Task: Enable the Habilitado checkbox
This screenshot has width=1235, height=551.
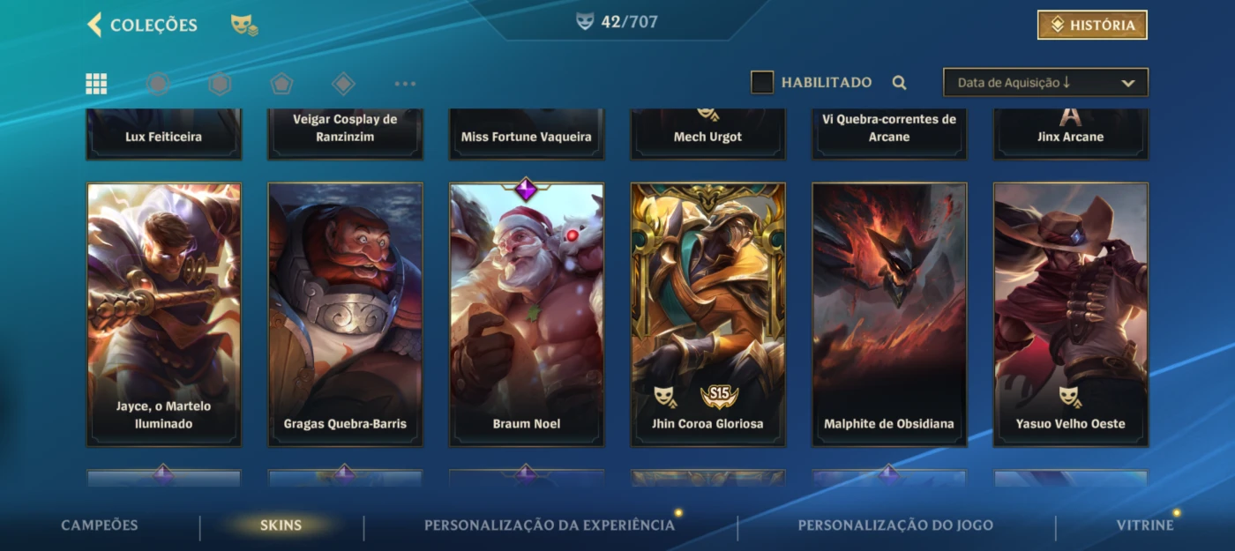Action: point(762,83)
